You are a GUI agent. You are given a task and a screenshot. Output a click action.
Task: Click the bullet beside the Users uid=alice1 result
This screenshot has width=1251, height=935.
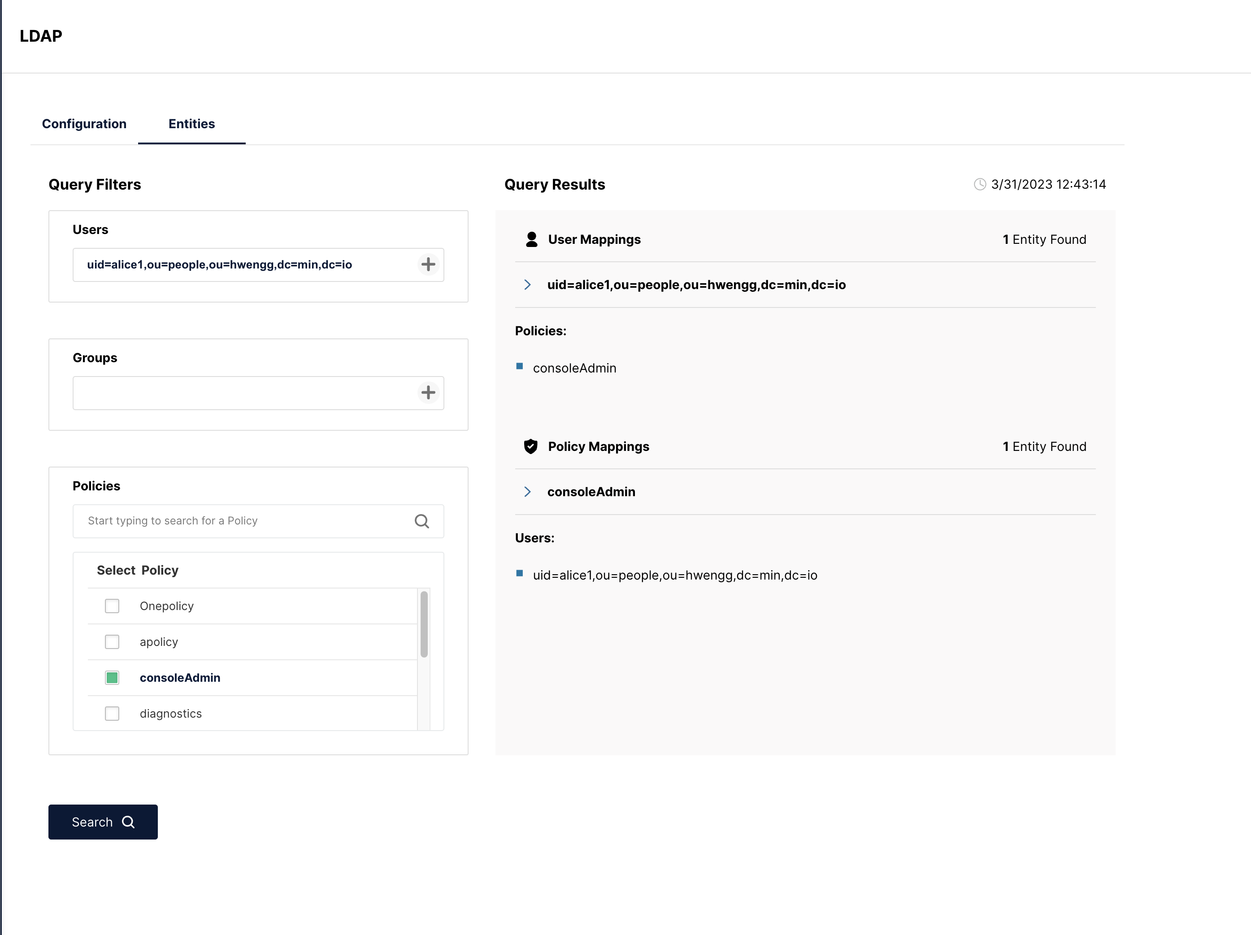tap(519, 573)
